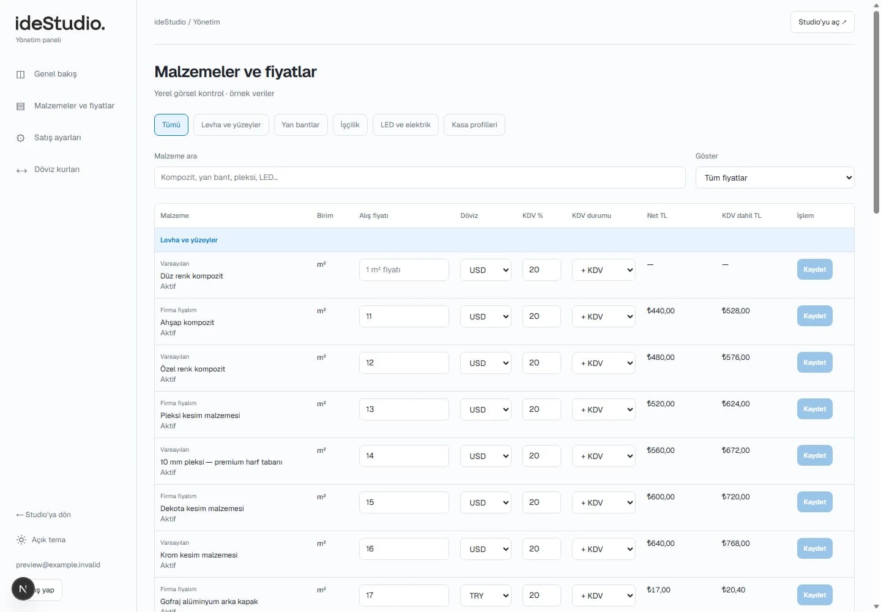The height and width of the screenshot is (612, 881).
Task: Click the sun icon for Açık tema
Action: [x=21, y=540]
